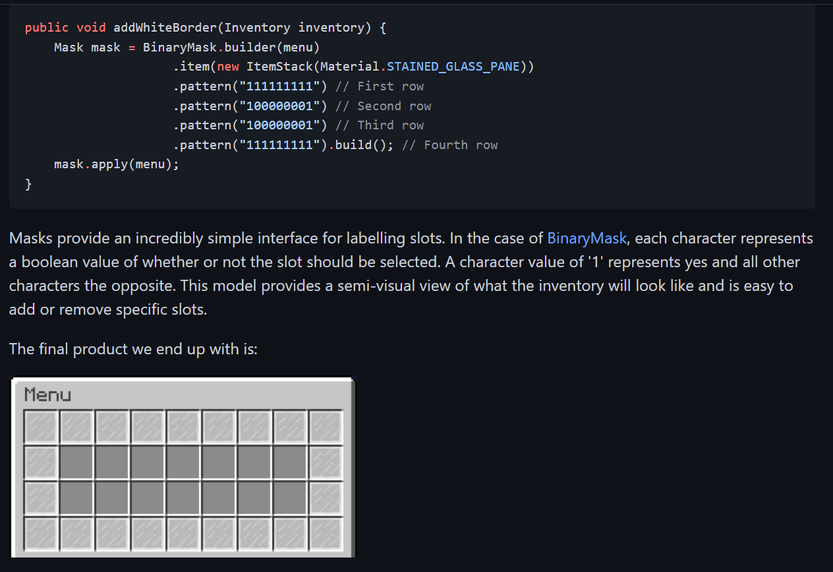Click the closing brace of the code block
This screenshot has height=572, width=833.
click(x=28, y=184)
